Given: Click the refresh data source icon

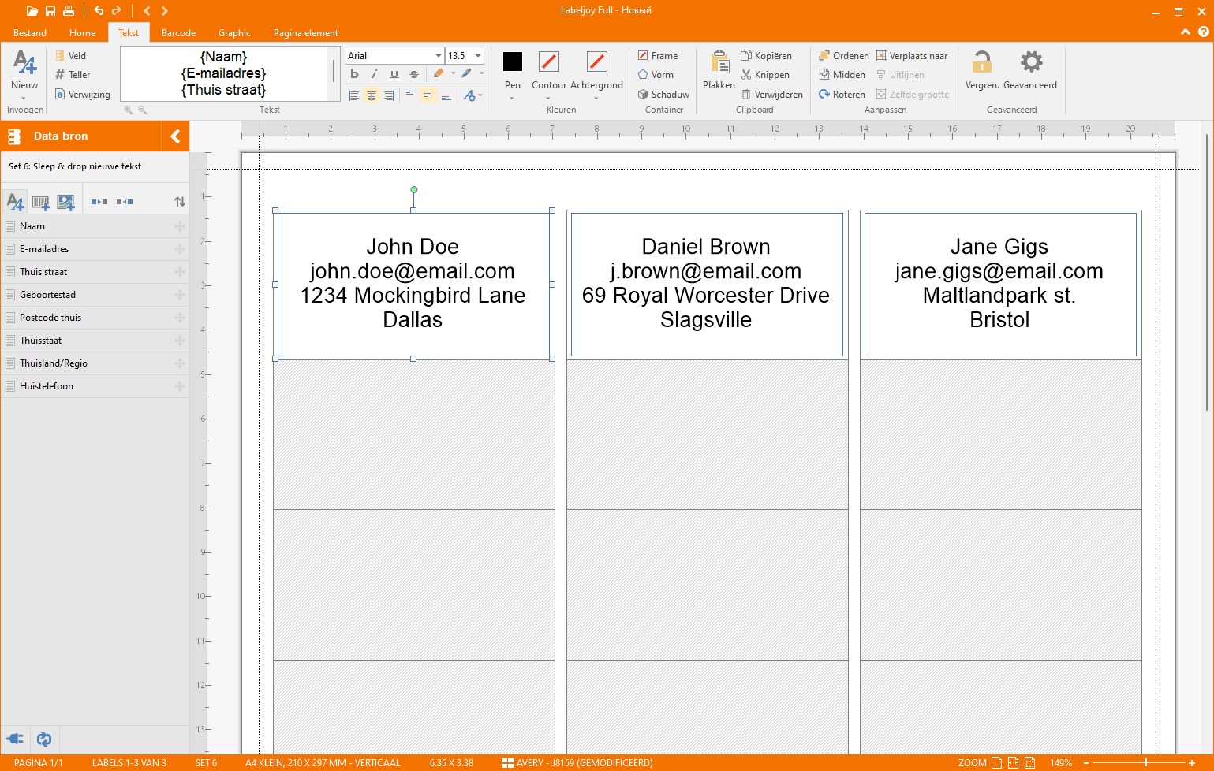Looking at the screenshot, I should coord(44,739).
